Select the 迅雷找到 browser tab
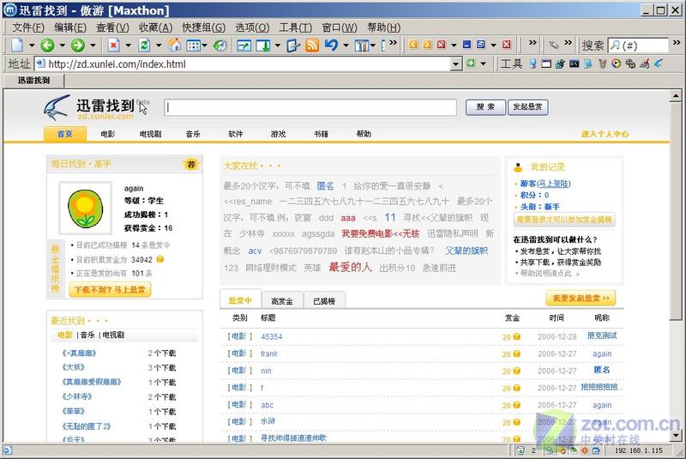 pyautogui.click(x=33, y=81)
